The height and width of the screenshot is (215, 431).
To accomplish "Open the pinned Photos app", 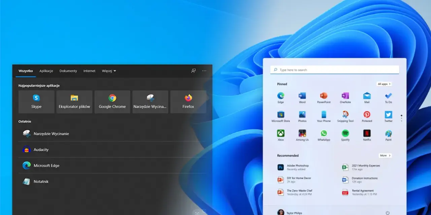I will (x=302, y=117).
